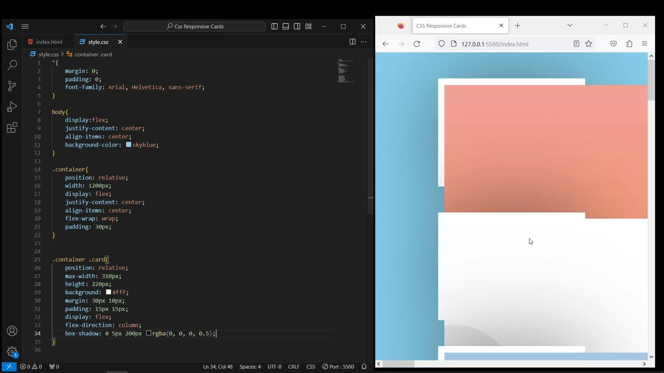Click "flex-wrap" property on line 20
Image resolution: width=664 pixels, height=373 pixels.
tap(81, 219)
